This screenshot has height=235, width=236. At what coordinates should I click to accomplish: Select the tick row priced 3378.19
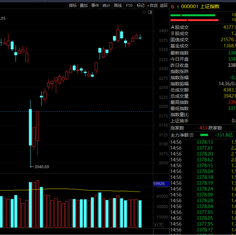pos(203,183)
